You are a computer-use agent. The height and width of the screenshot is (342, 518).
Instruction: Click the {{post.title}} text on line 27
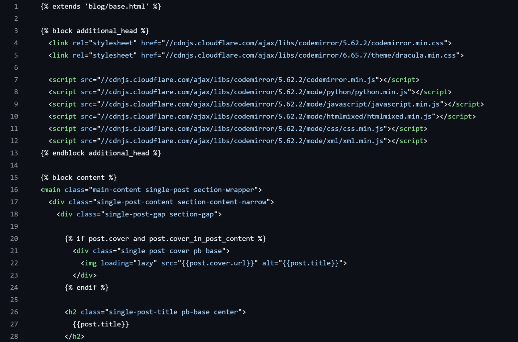pos(101,324)
